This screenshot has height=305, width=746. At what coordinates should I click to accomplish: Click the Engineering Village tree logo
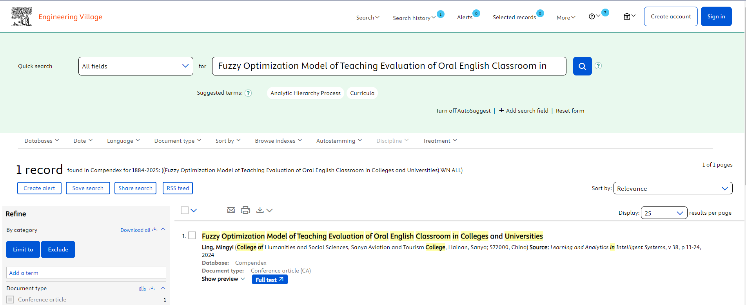pyautogui.click(x=22, y=16)
